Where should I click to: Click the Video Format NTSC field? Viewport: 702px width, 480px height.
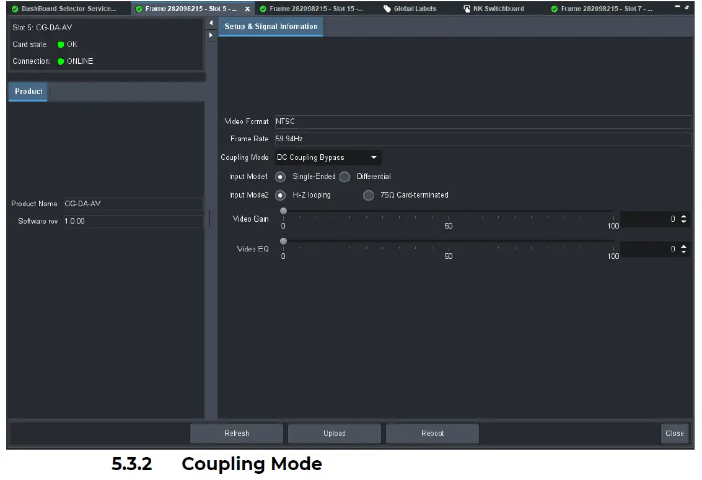483,121
